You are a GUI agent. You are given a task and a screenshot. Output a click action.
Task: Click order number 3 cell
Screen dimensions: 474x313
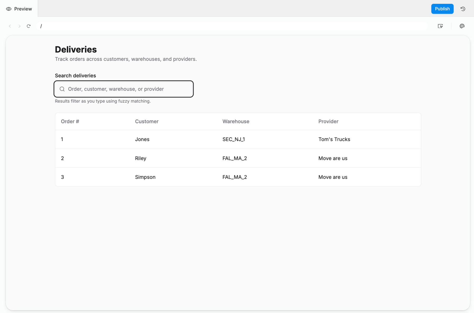coord(62,177)
